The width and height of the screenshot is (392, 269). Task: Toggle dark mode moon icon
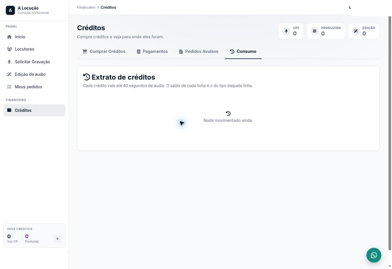click(350, 8)
